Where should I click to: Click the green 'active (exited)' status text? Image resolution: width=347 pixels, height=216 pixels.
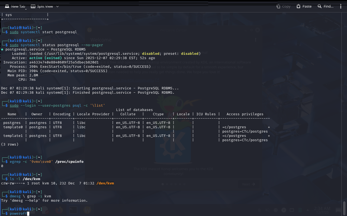click(x=46, y=58)
